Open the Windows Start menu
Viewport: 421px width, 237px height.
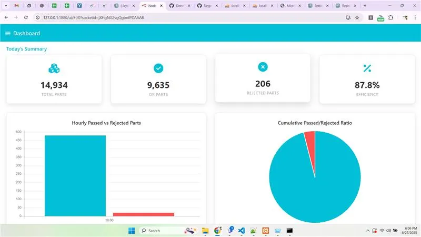coord(132,231)
